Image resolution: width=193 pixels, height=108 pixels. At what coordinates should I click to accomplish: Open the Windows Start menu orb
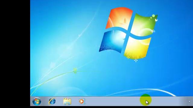(37, 101)
